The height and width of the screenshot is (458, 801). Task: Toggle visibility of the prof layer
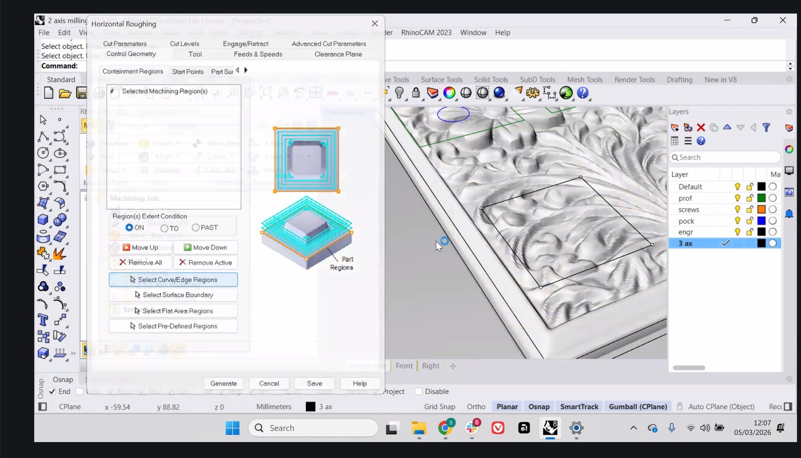[x=737, y=198]
